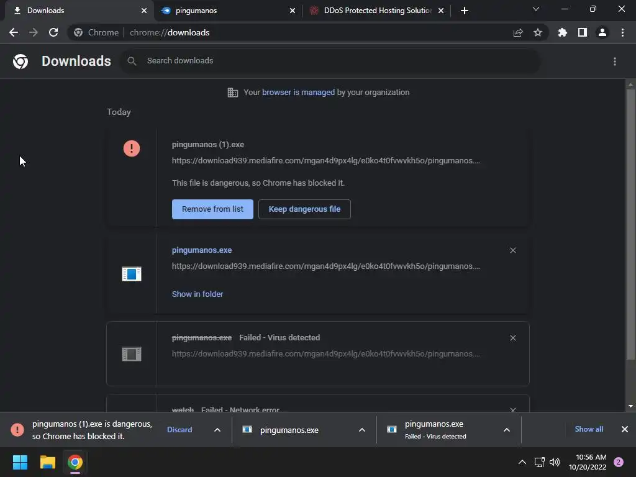The height and width of the screenshot is (477, 636).
Task: Close the DDoS Protected Hosting tab
Action: point(441,11)
